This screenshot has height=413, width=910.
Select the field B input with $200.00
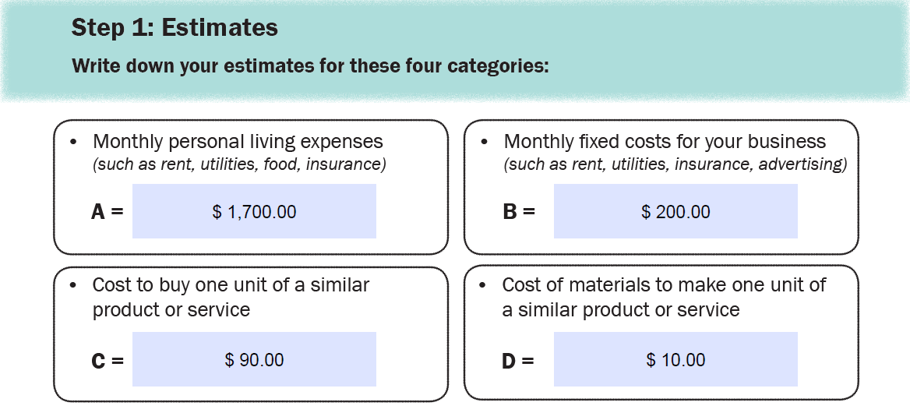[x=675, y=211]
